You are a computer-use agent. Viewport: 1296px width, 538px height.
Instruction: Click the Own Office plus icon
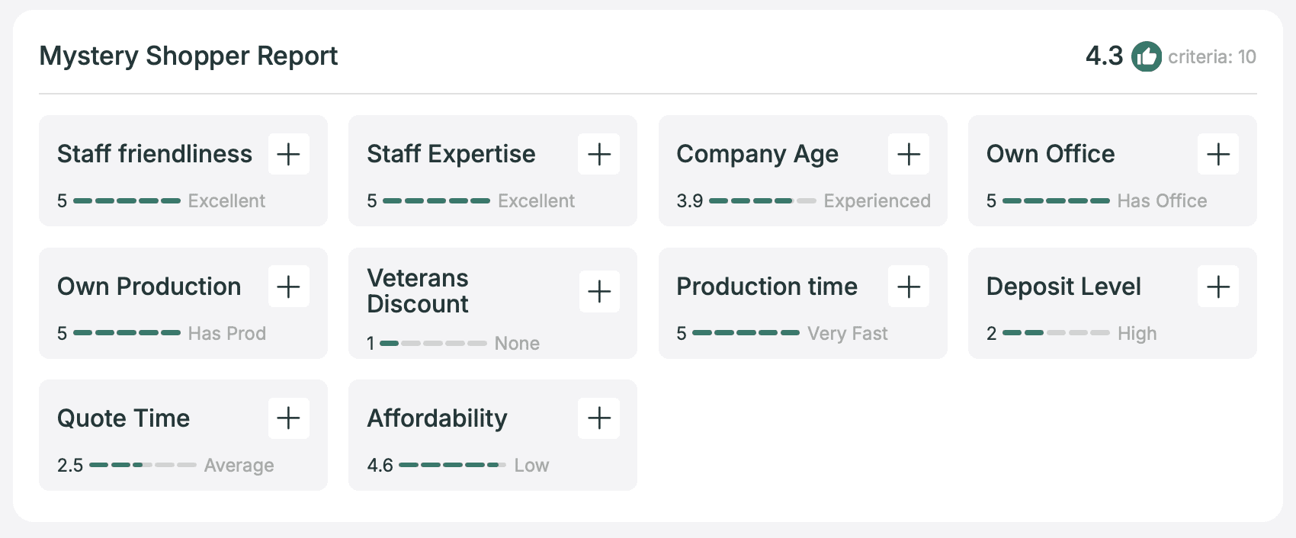[1217, 154]
